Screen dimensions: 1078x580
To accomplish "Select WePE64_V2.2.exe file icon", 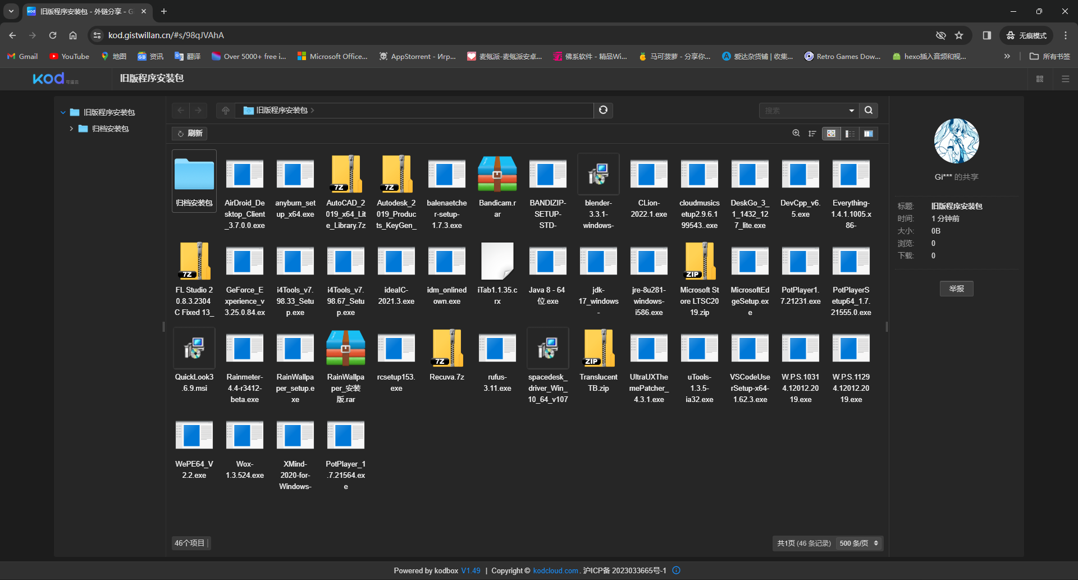I will [194, 435].
